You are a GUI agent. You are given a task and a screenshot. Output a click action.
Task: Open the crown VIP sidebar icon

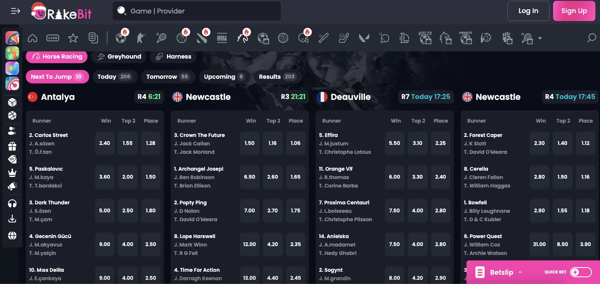tap(12, 173)
